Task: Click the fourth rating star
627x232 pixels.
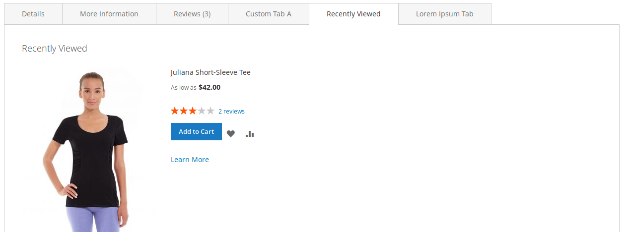Action: pyautogui.click(x=202, y=111)
